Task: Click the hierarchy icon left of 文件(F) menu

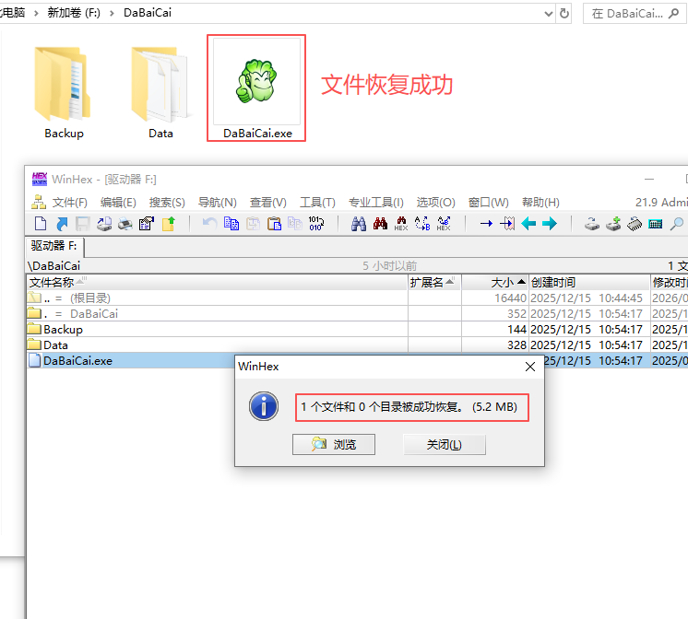Action: [x=39, y=202]
